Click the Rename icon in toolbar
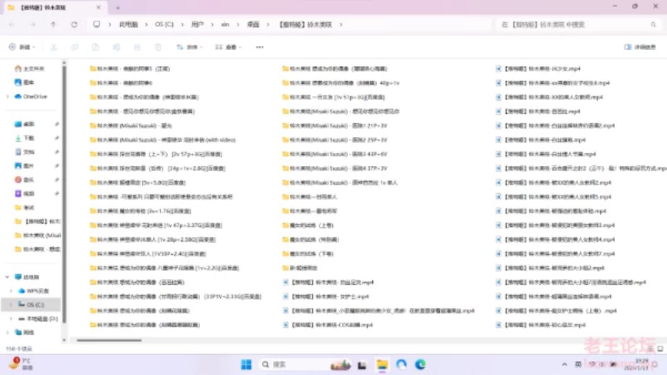 pos(116,47)
